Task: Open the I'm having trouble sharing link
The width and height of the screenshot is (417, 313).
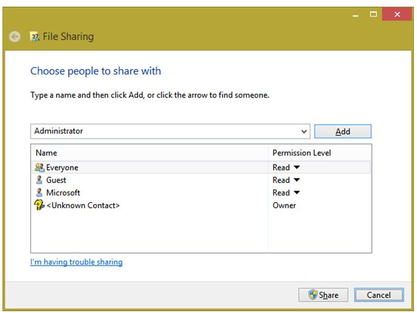Action: pos(76,262)
